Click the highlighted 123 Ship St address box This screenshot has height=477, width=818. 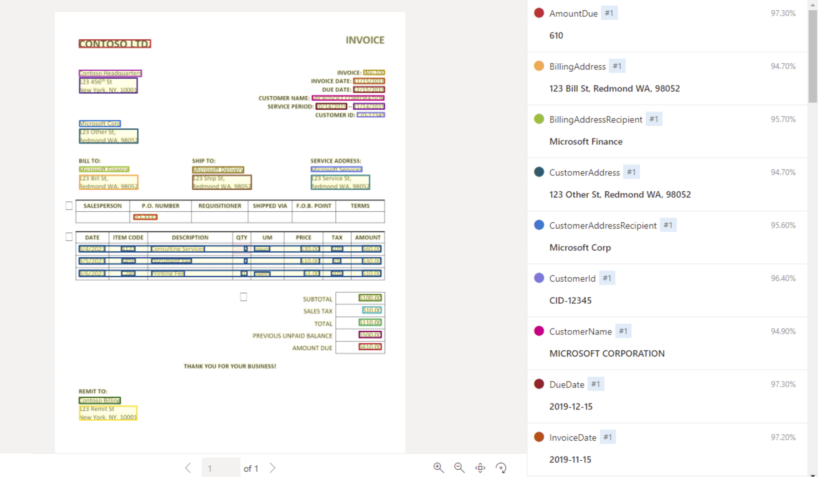[222, 182]
